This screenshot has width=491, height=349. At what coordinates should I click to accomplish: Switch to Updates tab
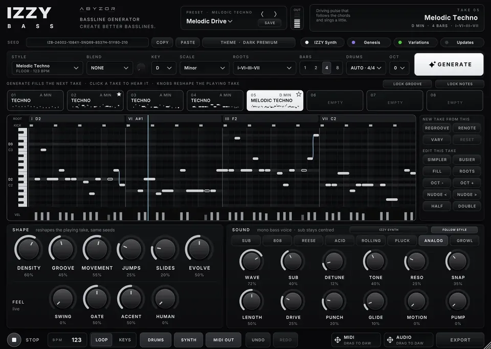[462, 42]
